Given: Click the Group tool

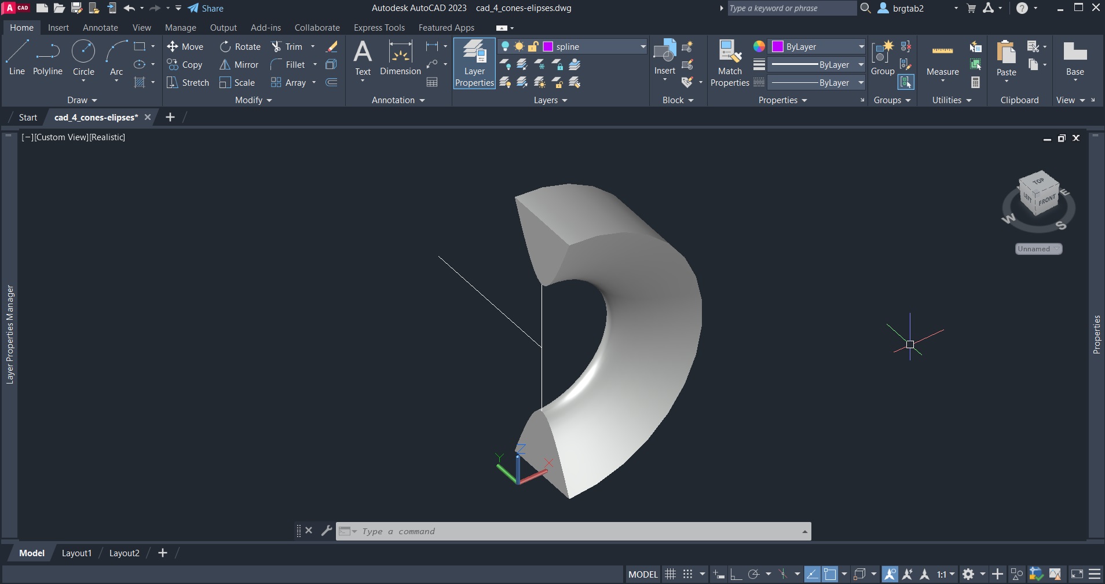Looking at the screenshot, I should (883, 58).
